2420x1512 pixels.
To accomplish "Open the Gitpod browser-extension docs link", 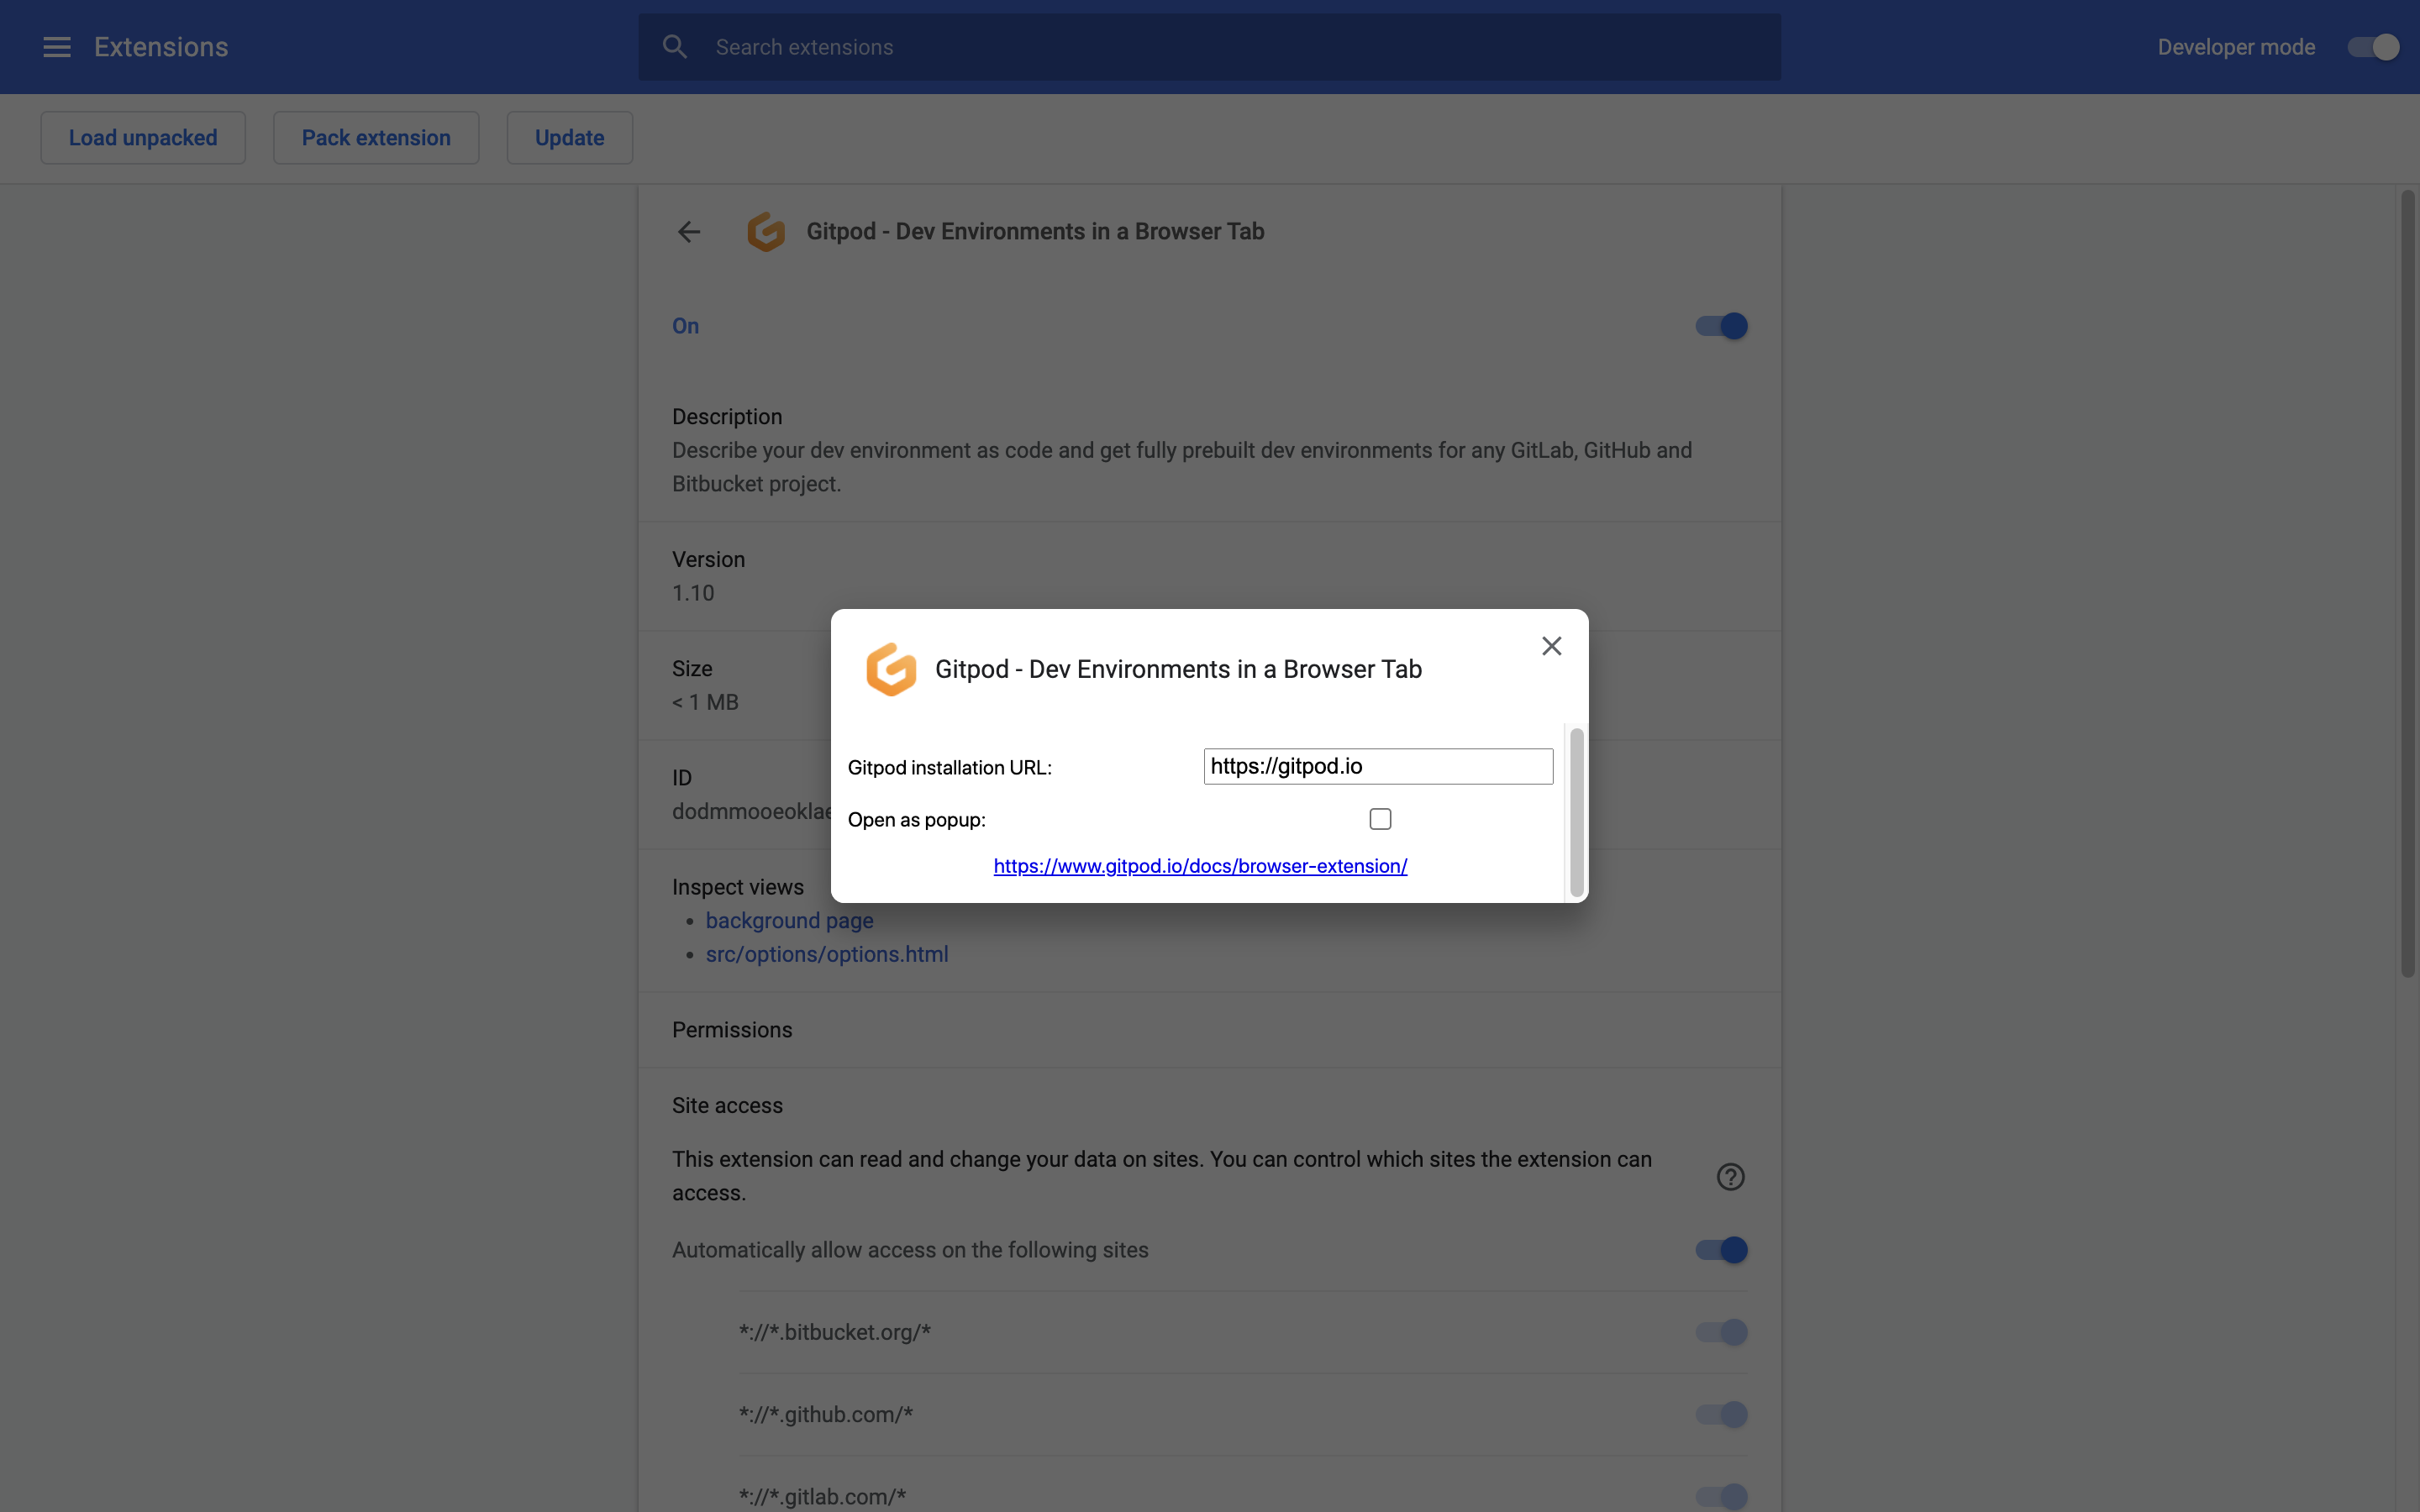I will 1200,866.
